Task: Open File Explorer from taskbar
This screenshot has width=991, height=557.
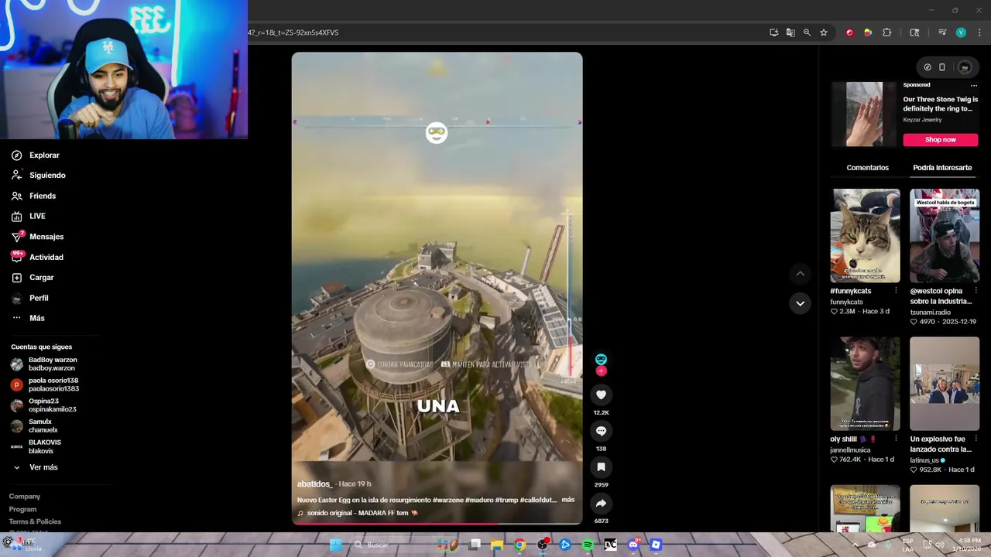Action: click(x=497, y=545)
